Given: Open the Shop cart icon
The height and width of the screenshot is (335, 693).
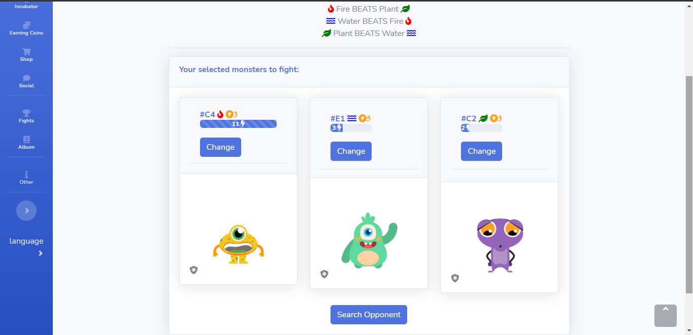Looking at the screenshot, I should point(26,52).
